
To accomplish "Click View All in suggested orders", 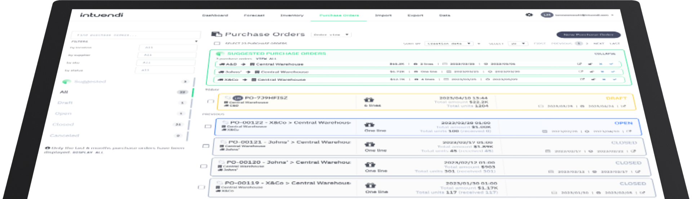I will point(266,59).
